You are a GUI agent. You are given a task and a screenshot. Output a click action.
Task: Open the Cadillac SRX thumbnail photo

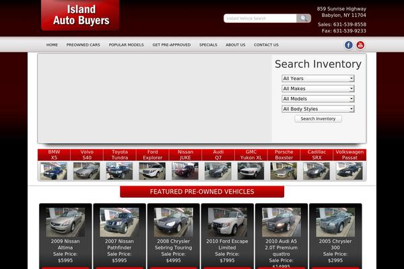pos(316,171)
